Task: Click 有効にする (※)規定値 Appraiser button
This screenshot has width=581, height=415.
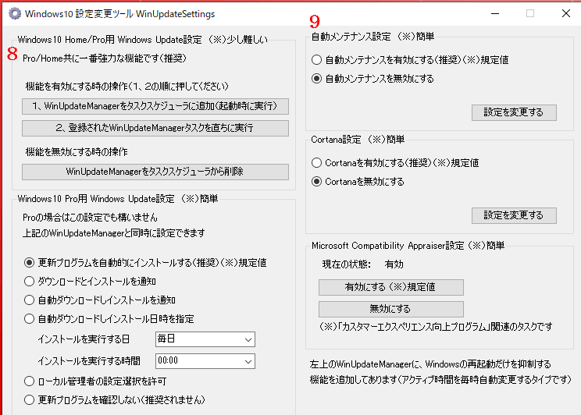Action: [391, 287]
